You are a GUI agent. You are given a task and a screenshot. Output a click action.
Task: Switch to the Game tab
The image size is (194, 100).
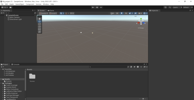(51, 10)
